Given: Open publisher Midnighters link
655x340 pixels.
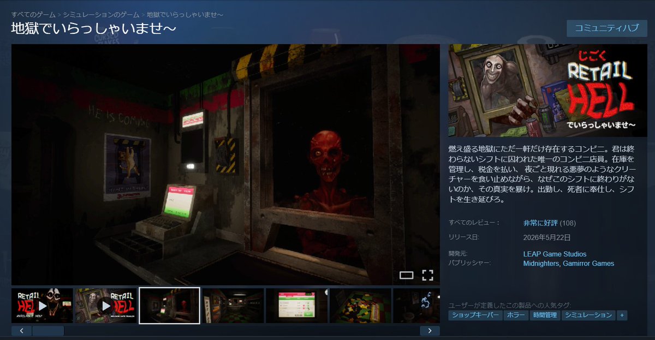Looking at the screenshot, I should pyautogui.click(x=540, y=264).
